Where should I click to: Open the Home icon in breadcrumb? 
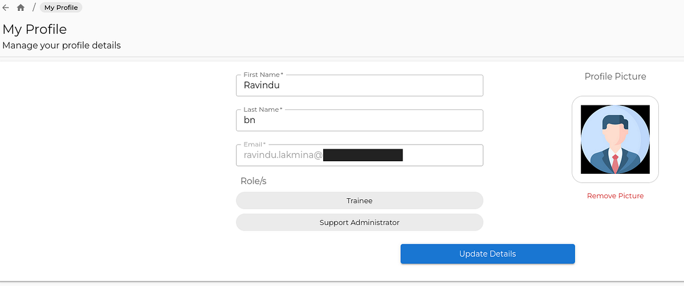point(21,7)
